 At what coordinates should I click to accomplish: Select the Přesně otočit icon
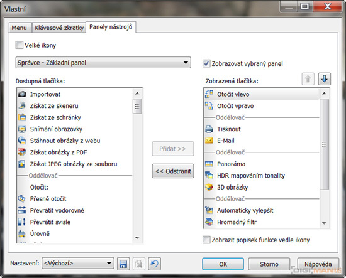(x=21, y=199)
